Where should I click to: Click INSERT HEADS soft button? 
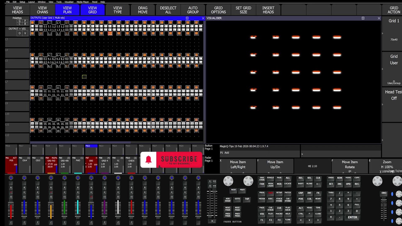coord(268,10)
